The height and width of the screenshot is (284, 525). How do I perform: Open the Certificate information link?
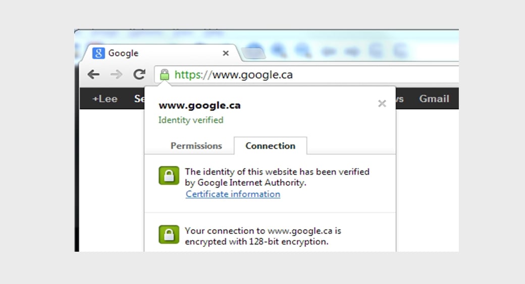click(233, 194)
